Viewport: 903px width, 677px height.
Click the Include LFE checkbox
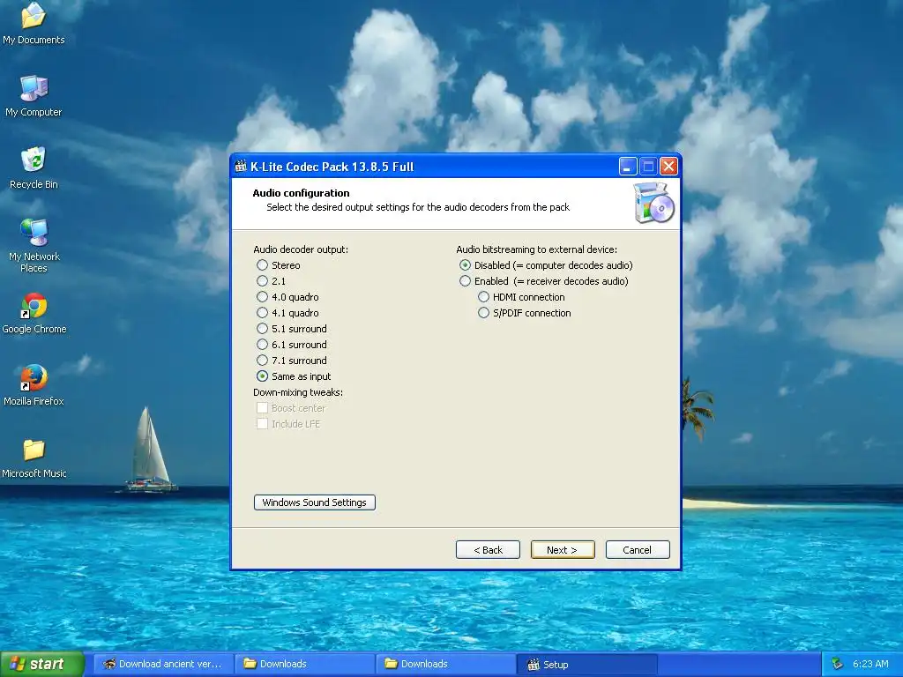click(x=262, y=424)
